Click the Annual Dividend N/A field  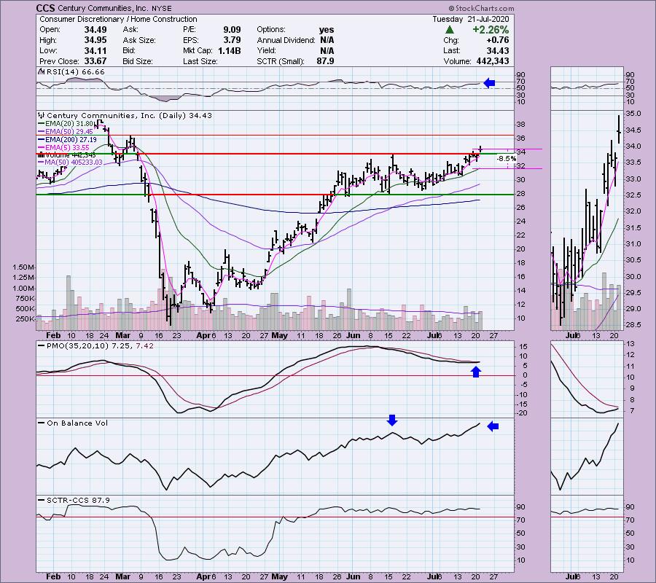coord(295,40)
